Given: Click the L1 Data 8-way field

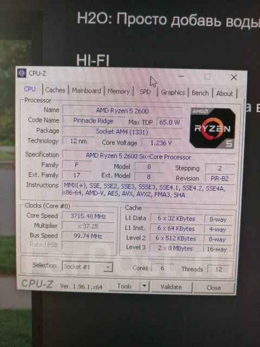Looking at the screenshot, I should pyautogui.click(x=218, y=220).
